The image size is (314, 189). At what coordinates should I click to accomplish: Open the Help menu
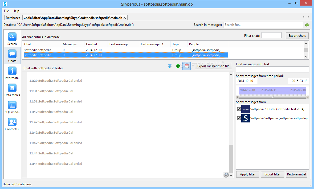point(16,11)
